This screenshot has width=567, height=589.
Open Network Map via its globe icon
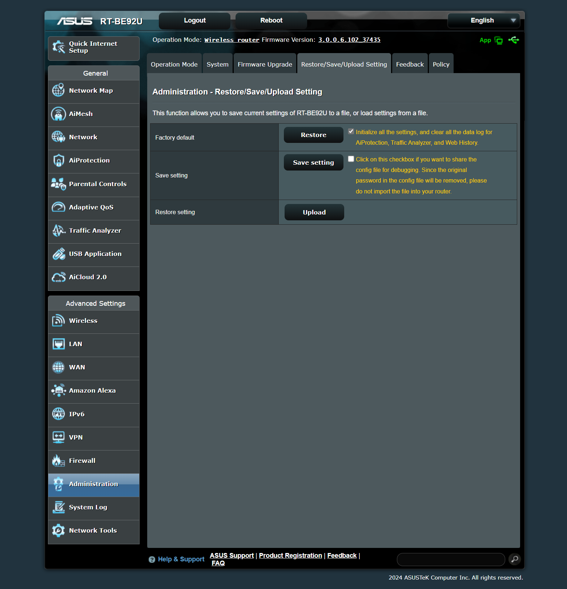coord(59,90)
